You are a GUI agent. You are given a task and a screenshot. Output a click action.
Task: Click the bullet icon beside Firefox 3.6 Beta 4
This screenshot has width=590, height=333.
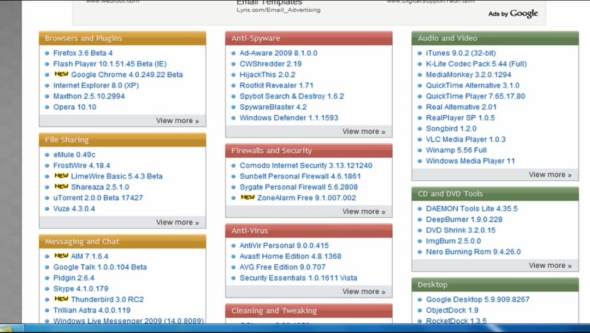[x=48, y=53]
